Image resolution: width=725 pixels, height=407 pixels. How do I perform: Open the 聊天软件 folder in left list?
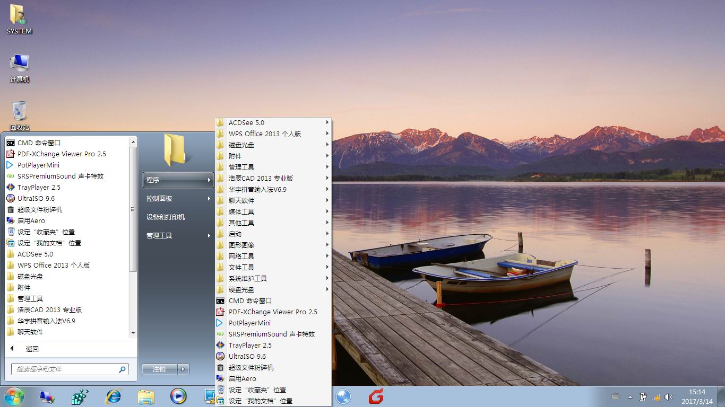(x=66, y=332)
